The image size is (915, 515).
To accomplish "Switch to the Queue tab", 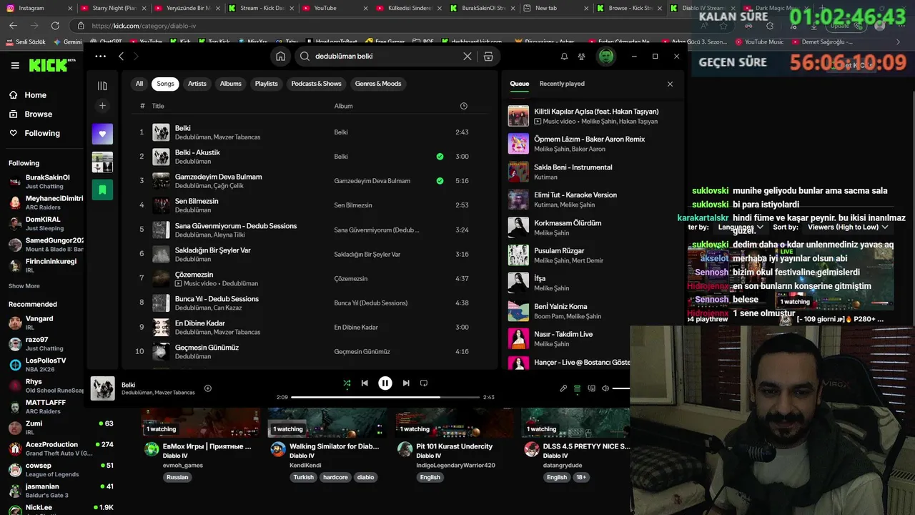I will pyautogui.click(x=520, y=84).
